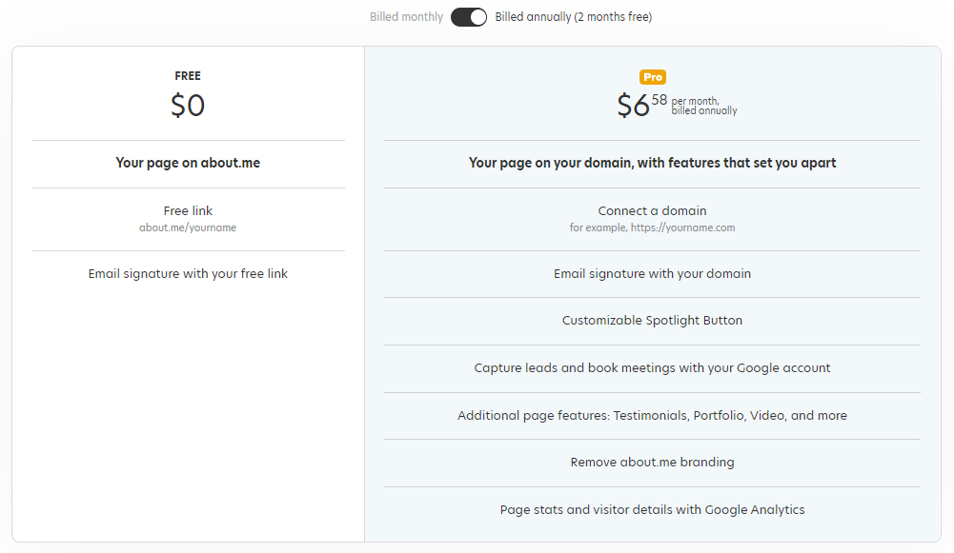Click 'Capture leads and book meetings' feature
The width and height of the screenshot is (954, 553).
[x=652, y=368]
